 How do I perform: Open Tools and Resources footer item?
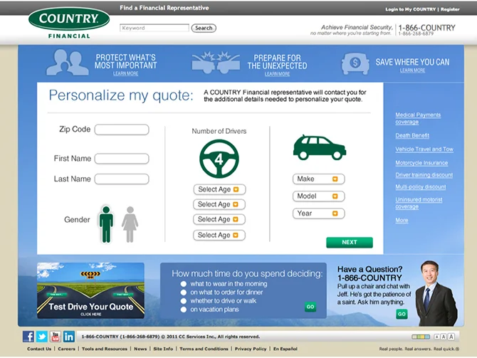pos(105,349)
